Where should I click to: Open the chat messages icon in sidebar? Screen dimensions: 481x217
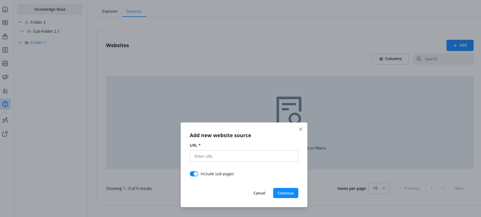tap(5, 23)
